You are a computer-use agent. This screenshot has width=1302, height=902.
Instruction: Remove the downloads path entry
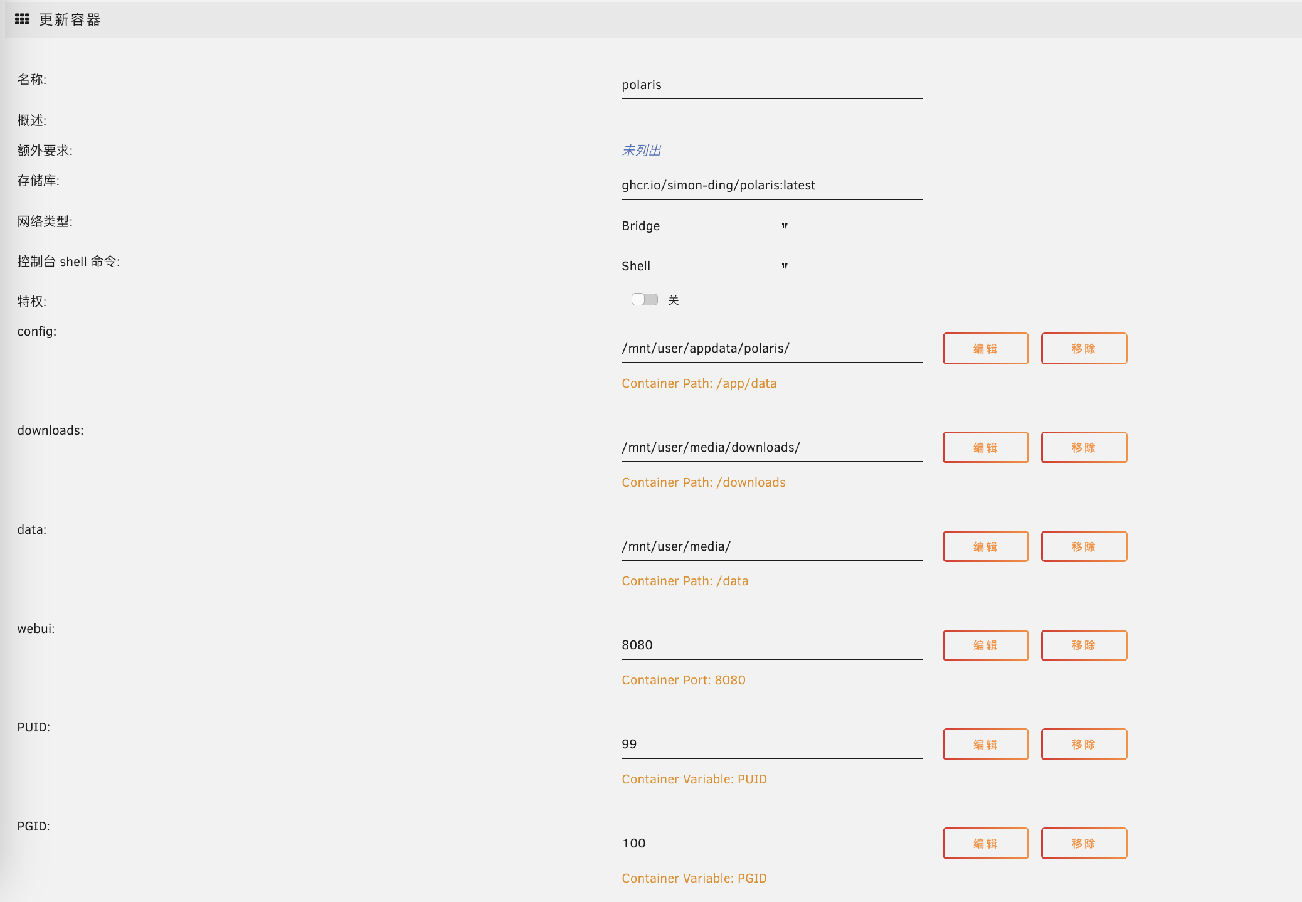[1083, 447]
